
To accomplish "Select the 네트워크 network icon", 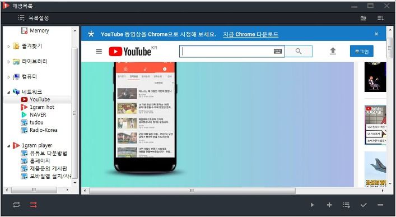I will click(16, 91).
